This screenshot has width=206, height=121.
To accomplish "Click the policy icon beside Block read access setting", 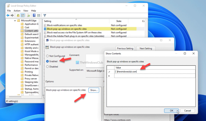I will [45, 32].
